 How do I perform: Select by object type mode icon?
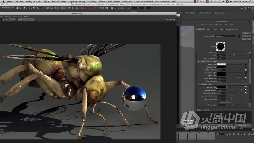pos(34,8)
